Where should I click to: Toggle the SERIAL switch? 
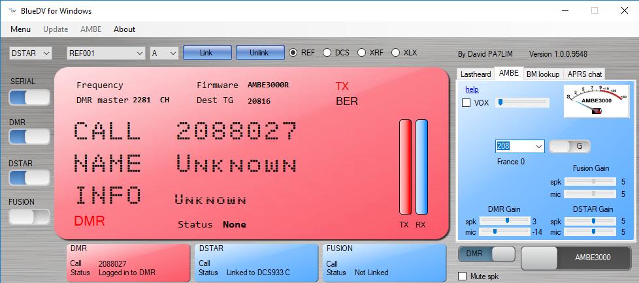[29, 98]
